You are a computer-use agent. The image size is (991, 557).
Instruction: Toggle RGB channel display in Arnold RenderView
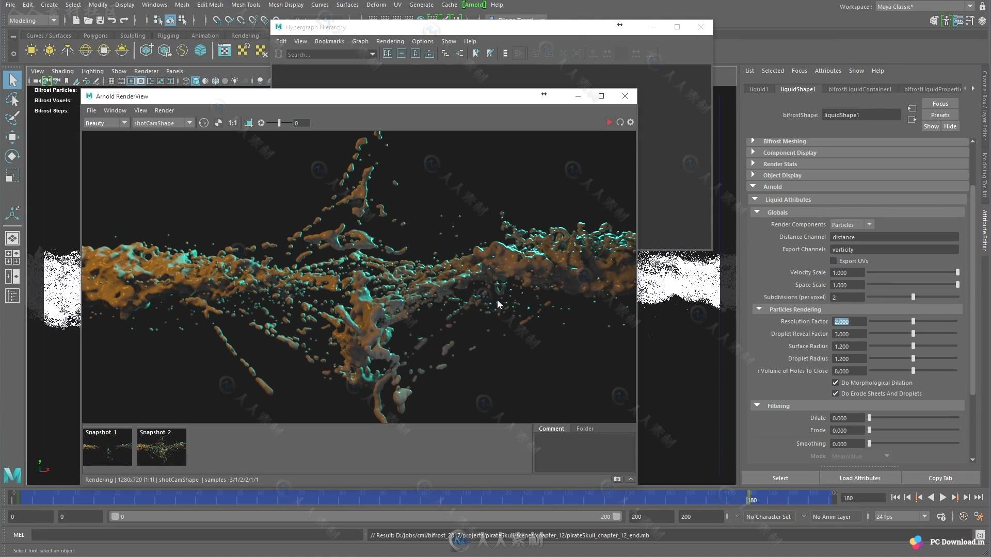[204, 123]
